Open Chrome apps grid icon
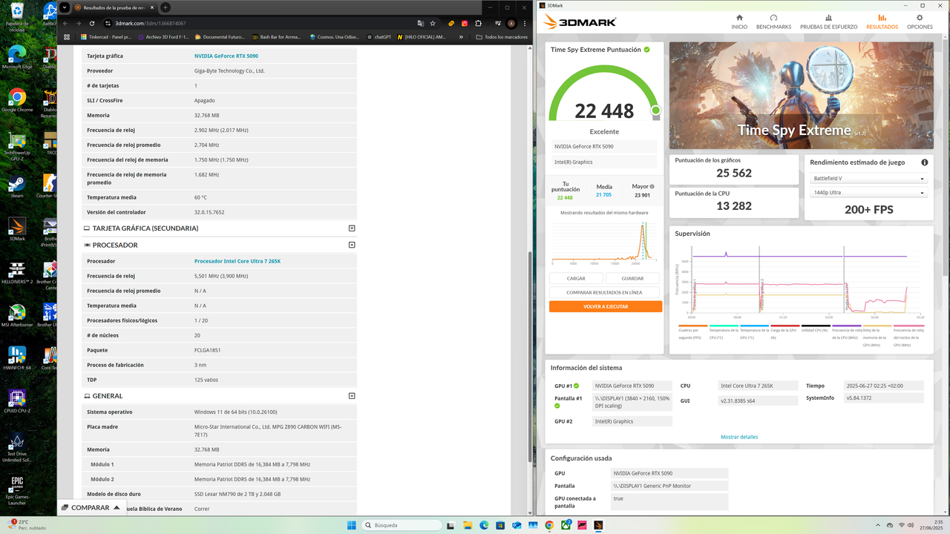The width and height of the screenshot is (950, 534). (x=67, y=36)
